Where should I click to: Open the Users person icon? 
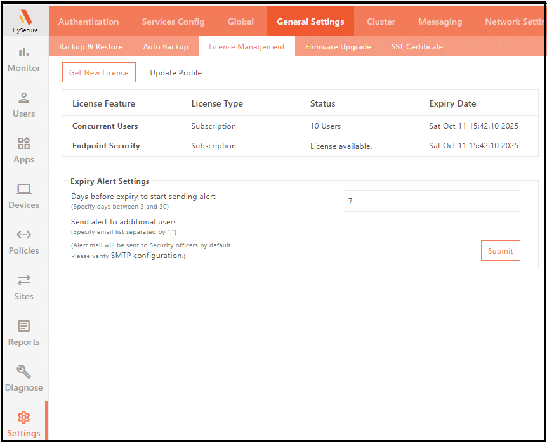pyautogui.click(x=23, y=98)
